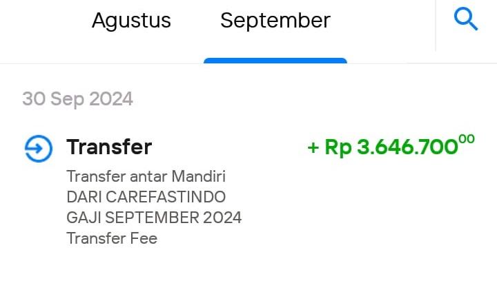Tap the DARI CAREFASTINDO sender text
Image resolution: width=497 pixels, height=283 pixels.
(146, 197)
